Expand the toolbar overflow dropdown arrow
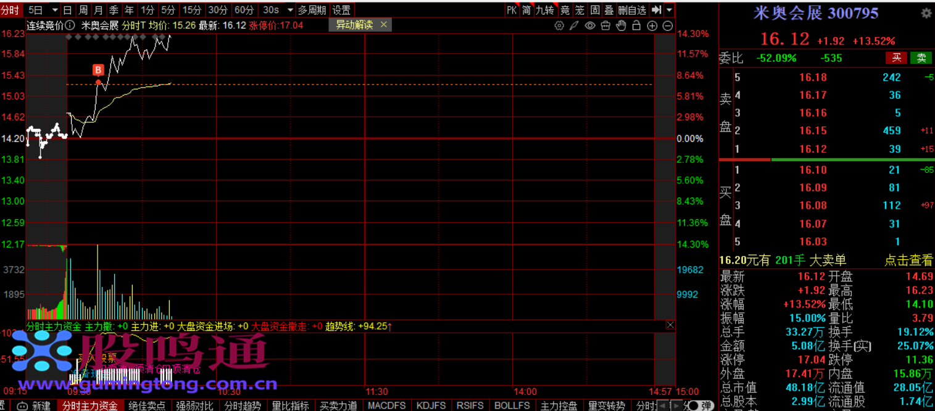935x411 pixels. coord(670,10)
